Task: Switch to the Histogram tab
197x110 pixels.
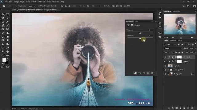Action: [x=176, y=11]
